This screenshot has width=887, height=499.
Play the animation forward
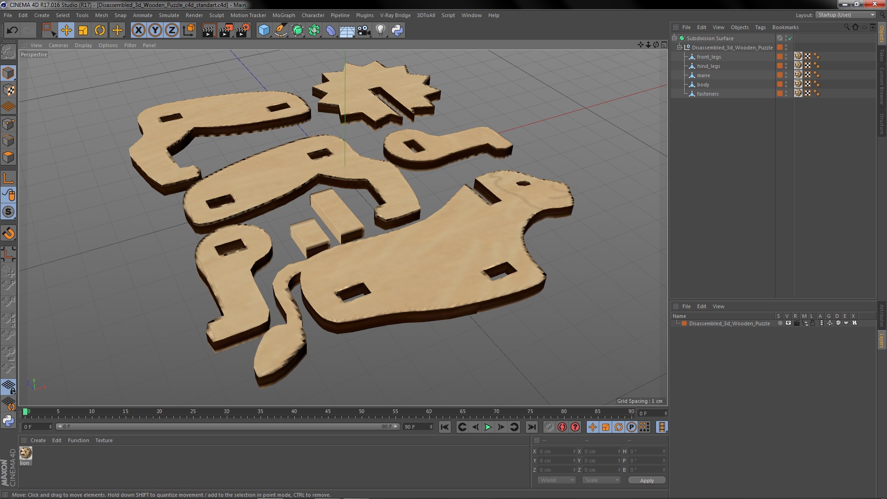(488, 427)
